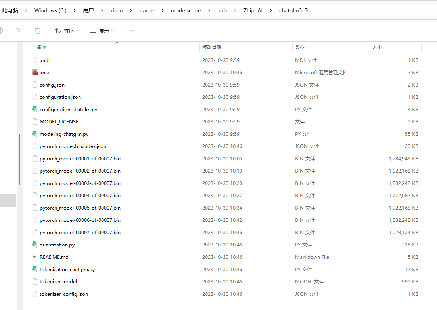Click the 995 KB size value
The height and width of the screenshot is (310, 437).
(x=410, y=281)
